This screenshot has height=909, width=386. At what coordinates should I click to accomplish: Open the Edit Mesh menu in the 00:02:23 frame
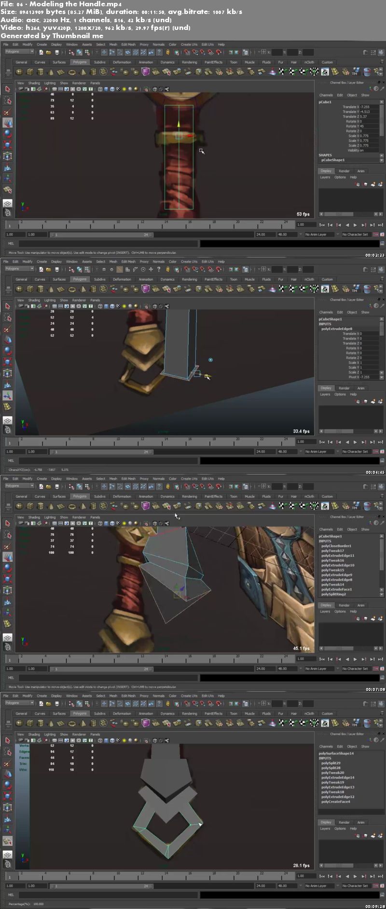pos(128,44)
